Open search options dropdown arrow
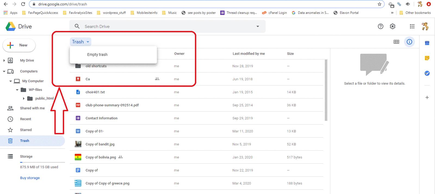 (257, 26)
